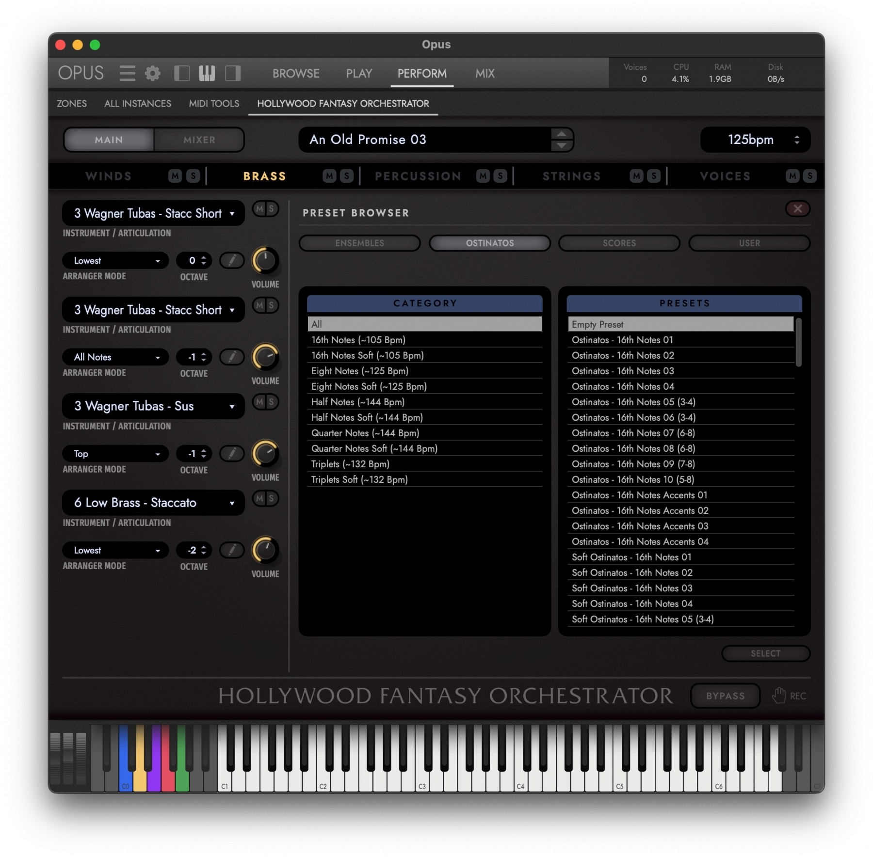
Task: Open the ZONES sub-tab
Action: coord(72,103)
